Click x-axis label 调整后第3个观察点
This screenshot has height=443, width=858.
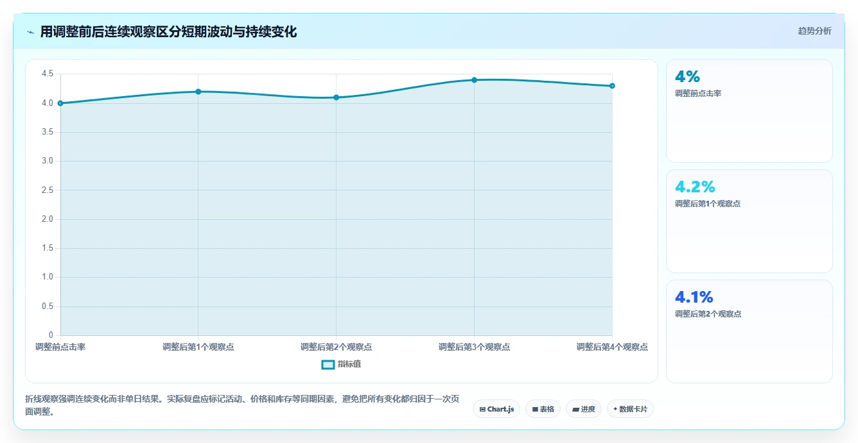coord(475,347)
